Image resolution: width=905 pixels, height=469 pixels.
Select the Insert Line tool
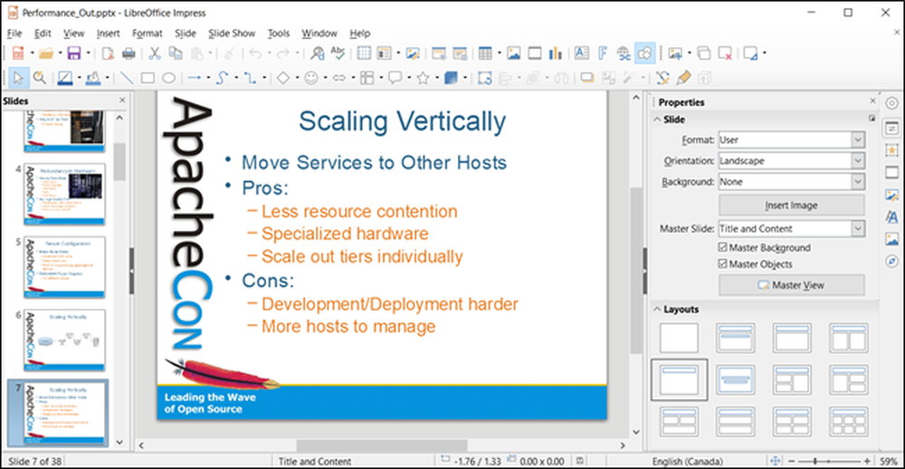(x=127, y=78)
